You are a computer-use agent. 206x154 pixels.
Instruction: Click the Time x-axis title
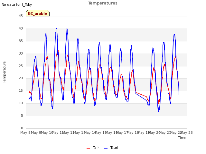pyautogui.click(x=182, y=138)
